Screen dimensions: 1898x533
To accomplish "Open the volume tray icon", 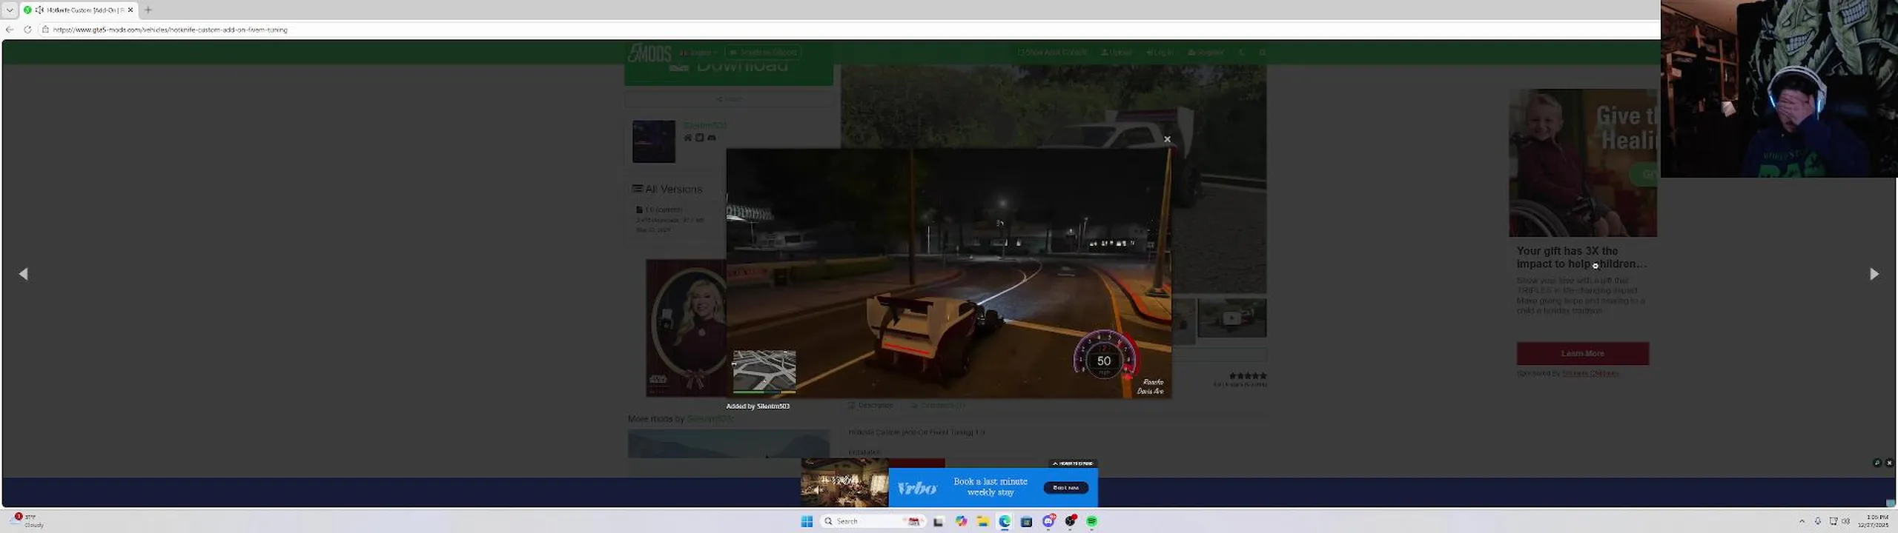I will pyautogui.click(x=1846, y=521).
